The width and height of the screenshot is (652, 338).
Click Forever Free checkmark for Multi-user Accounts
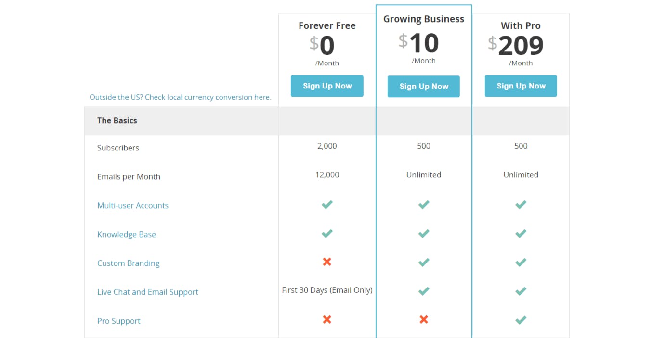pyautogui.click(x=327, y=205)
